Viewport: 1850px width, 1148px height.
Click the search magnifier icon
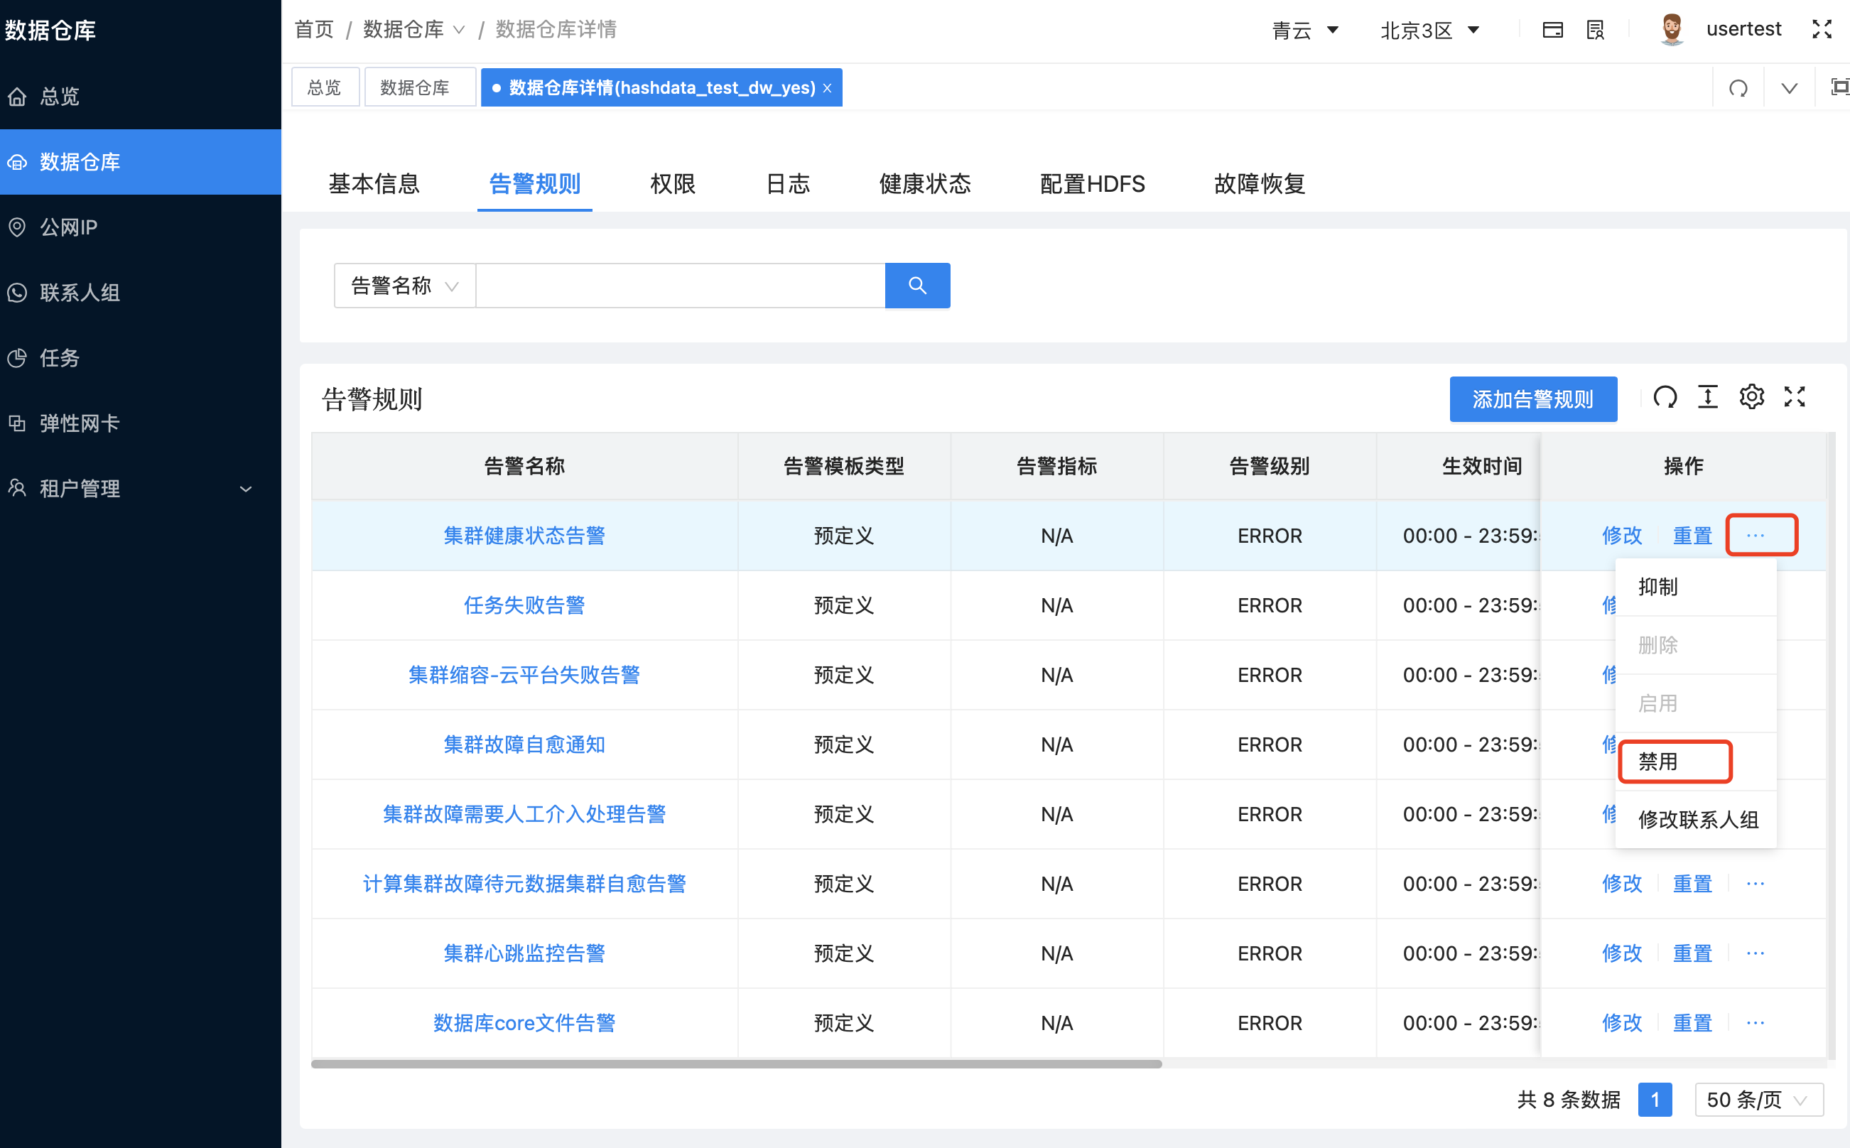pyautogui.click(x=917, y=286)
